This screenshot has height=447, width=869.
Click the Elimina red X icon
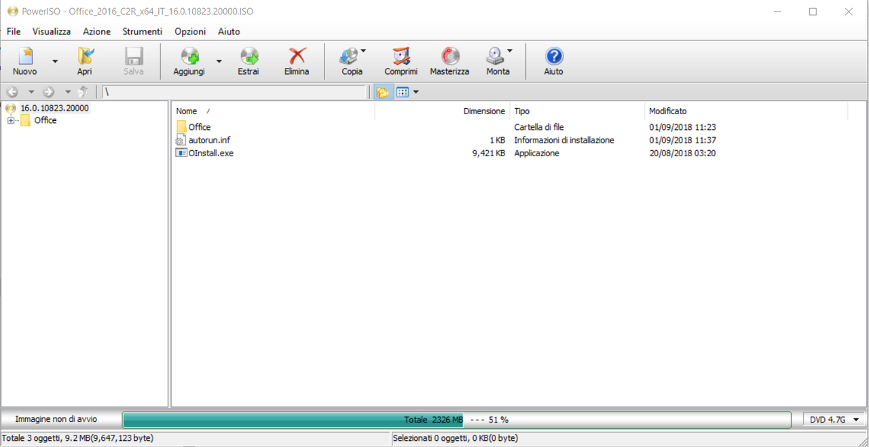(x=297, y=56)
